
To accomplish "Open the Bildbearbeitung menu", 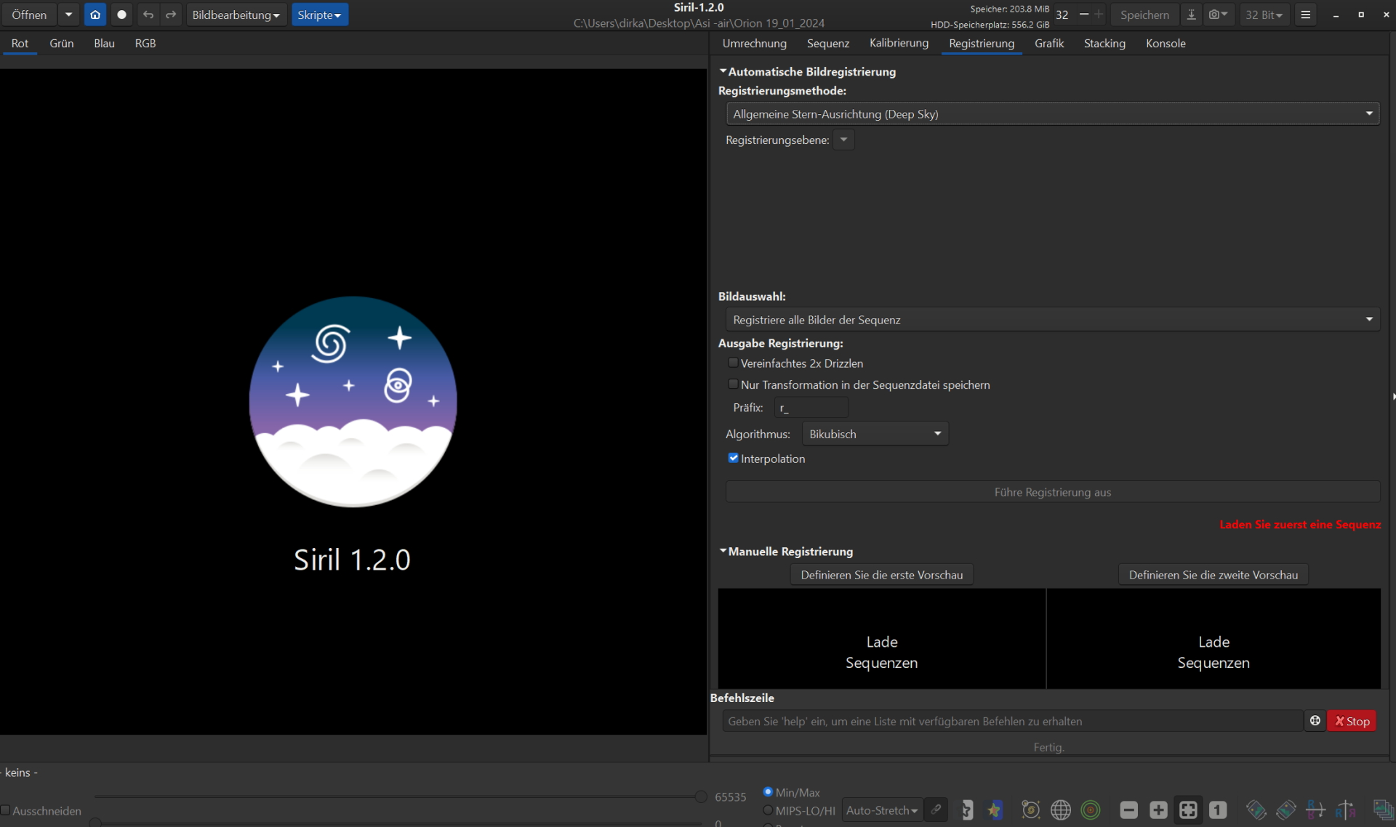I will [x=236, y=15].
